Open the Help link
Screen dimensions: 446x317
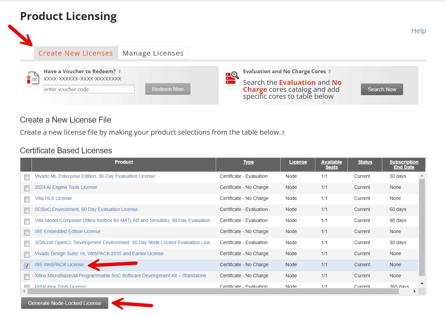[418, 31]
